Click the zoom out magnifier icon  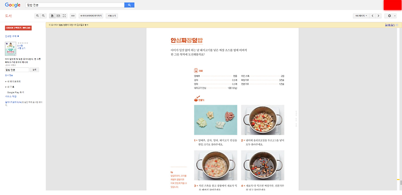[x=43, y=16]
